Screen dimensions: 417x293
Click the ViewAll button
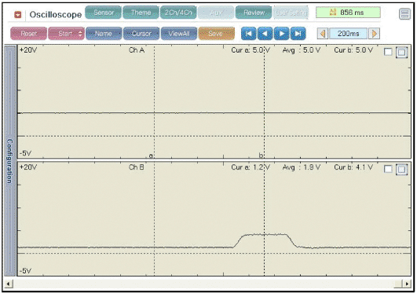point(179,34)
